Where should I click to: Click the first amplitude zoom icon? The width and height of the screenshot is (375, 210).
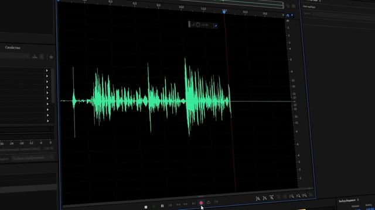click(x=258, y=198)
